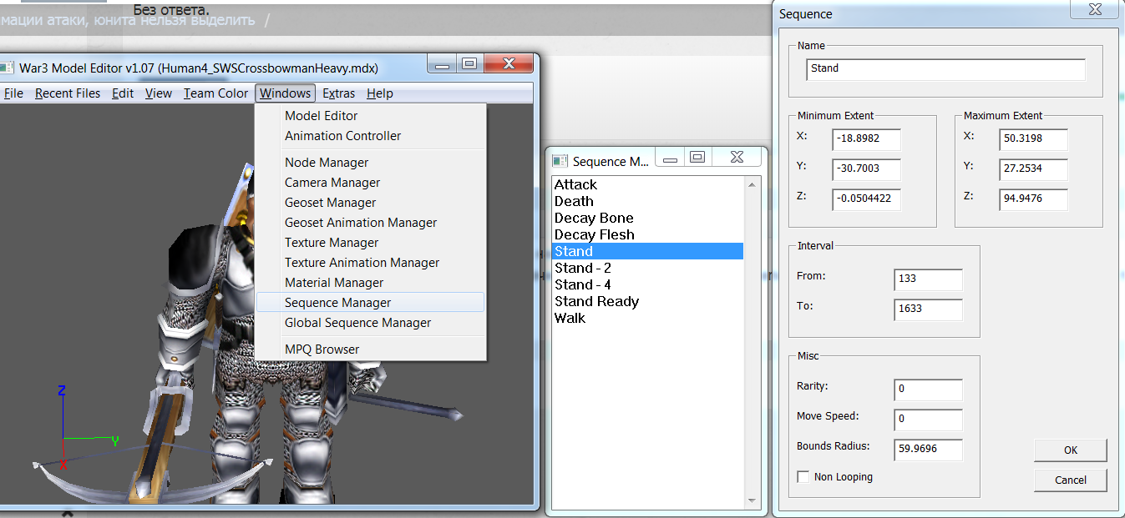Open the Geoset Manager
The image size is (1125, 518).
[x=371, y=203]
